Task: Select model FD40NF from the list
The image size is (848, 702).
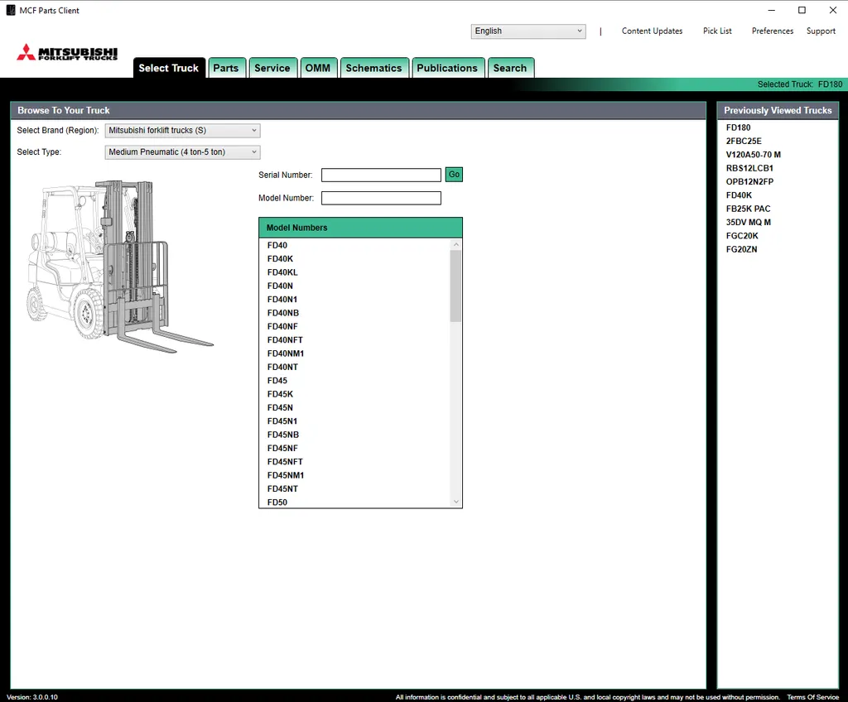Action: [x=282, y=327]
